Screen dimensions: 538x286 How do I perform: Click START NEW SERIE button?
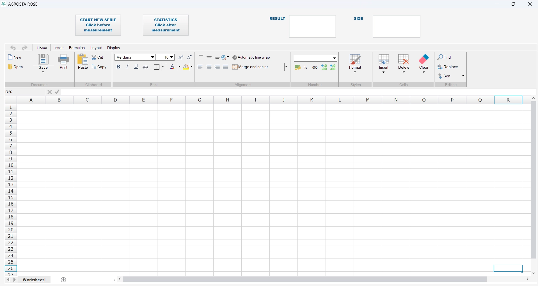click(98, 25)
